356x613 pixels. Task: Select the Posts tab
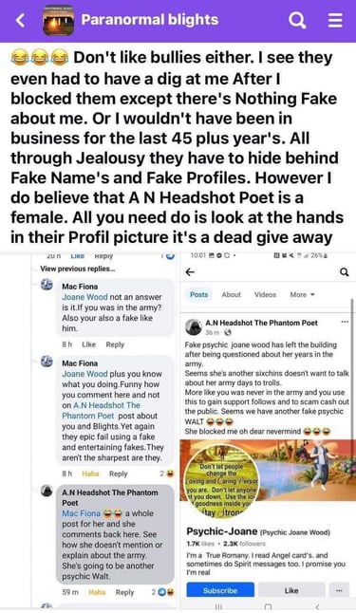coord(198,295)
